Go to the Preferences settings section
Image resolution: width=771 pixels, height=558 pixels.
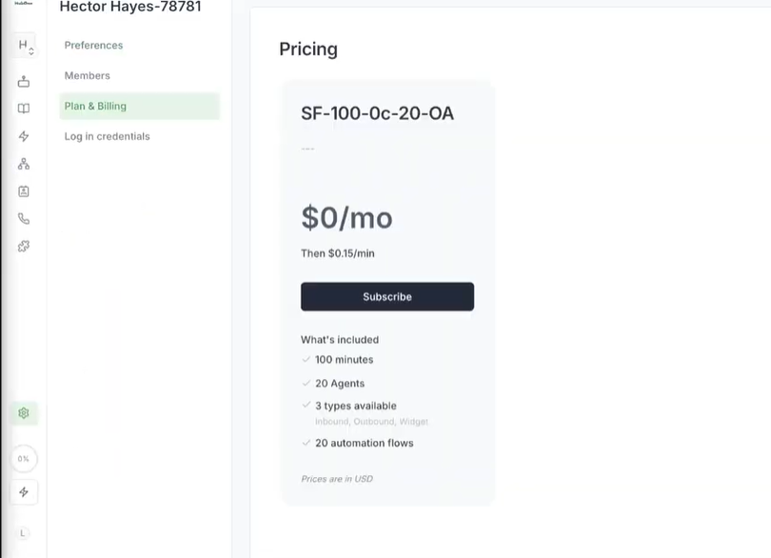click(x=93, y=46)
